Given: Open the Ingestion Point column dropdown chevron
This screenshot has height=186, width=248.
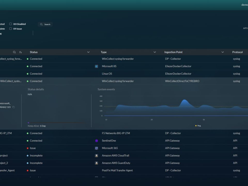Looking at the screenshot, I should point(223,52).
